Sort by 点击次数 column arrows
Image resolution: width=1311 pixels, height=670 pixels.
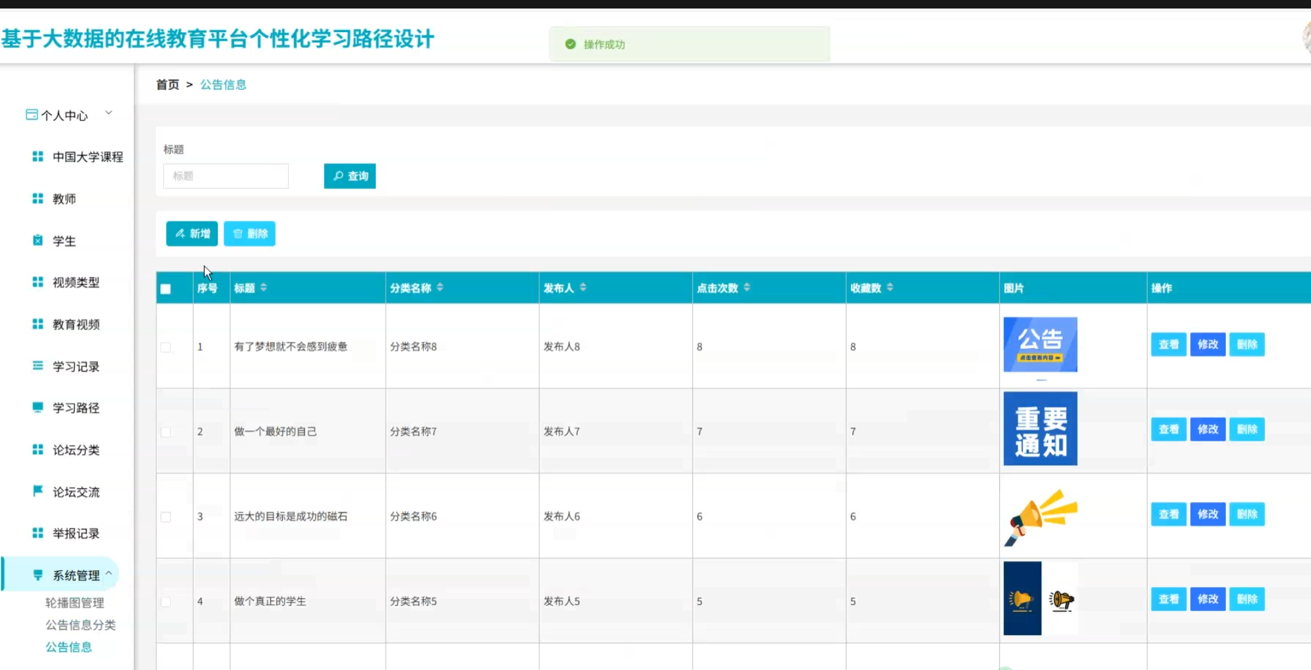click(747, 287)
